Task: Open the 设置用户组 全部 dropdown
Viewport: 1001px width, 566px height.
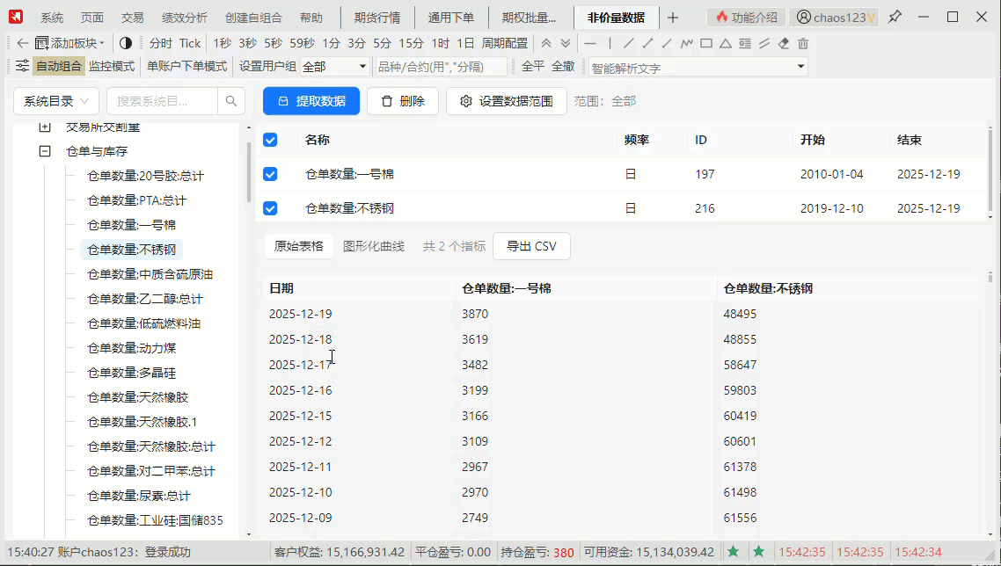Action: (x=335, y=67)
